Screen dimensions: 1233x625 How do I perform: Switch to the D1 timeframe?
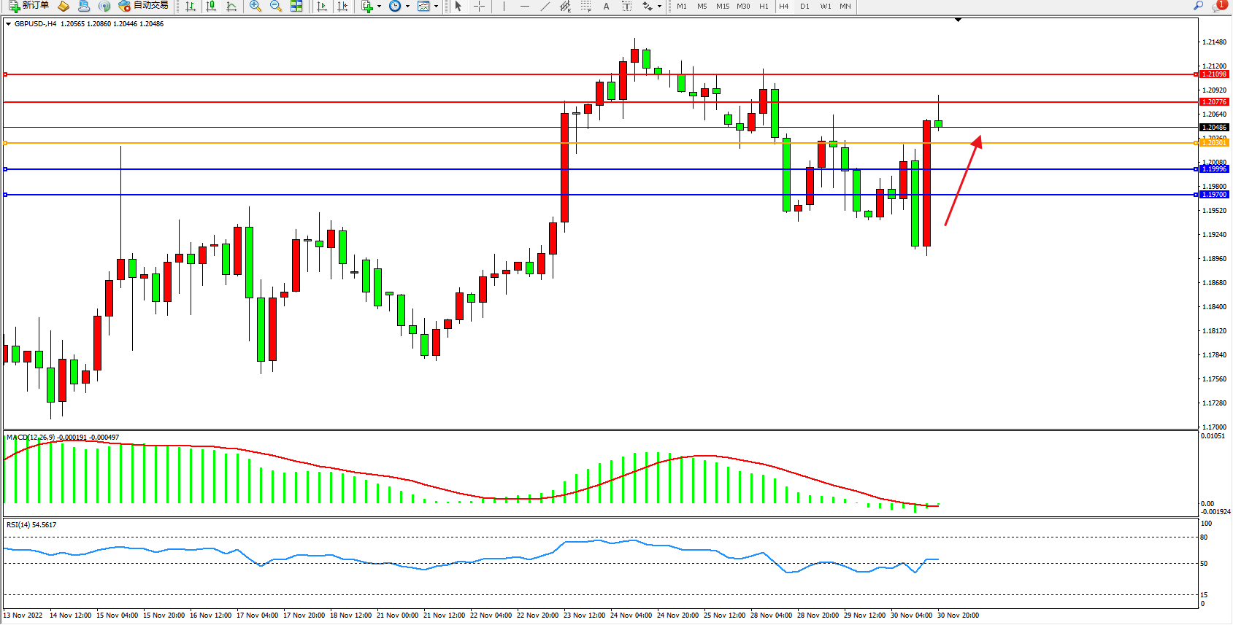pyautogui.click(x=804, y=6)
